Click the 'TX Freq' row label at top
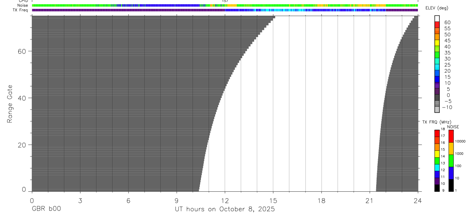The width and height of the screenshot is (470, 217). [x=20, y=10]
